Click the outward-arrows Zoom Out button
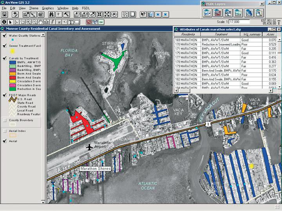 coord(107,14)
